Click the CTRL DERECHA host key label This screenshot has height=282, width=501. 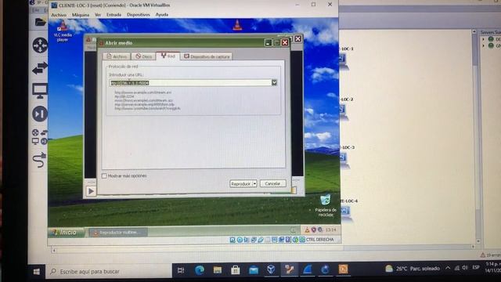(320, 240)
